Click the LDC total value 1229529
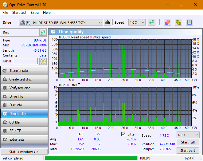 tap(77, 149)
